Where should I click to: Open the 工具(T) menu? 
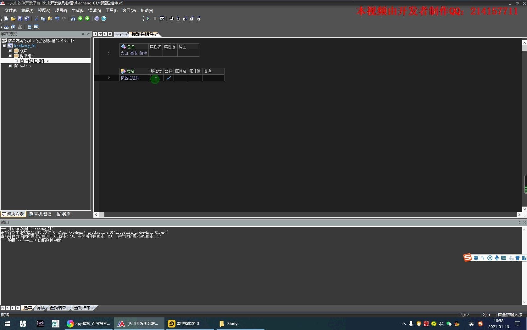click(111, 11)
